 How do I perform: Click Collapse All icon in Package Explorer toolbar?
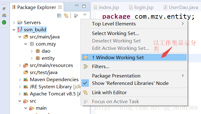pyautogui.click(x=59, y=15)
